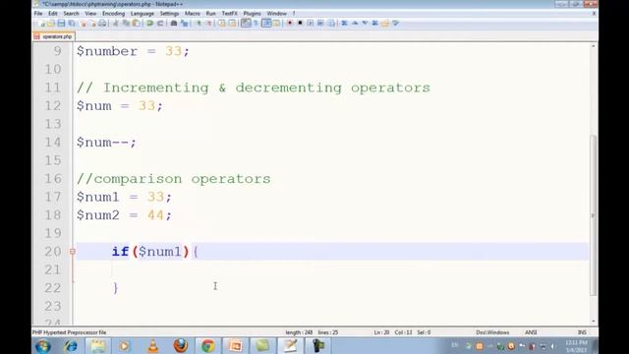Click line number 14 in margin
Image resolution: width=629 pixels, height=354 pixels.
click(52, 143)
